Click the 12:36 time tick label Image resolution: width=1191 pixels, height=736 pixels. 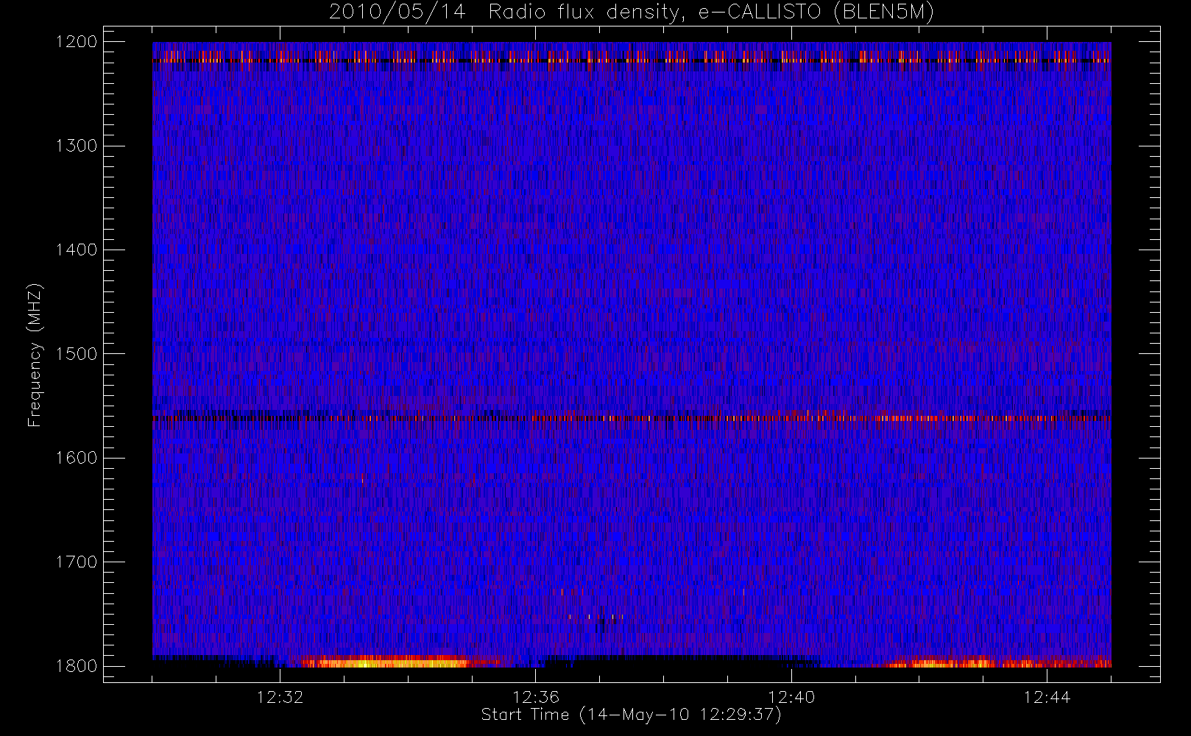536,696
